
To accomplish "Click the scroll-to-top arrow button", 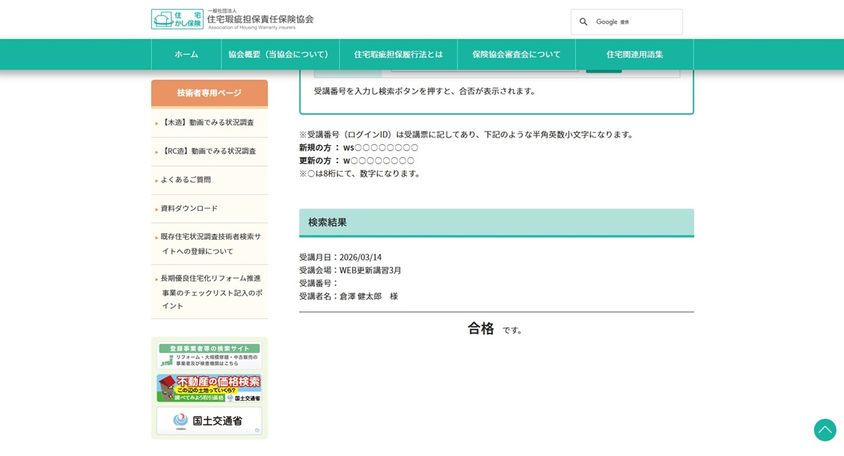I will pyautogui.click(x=825, y=430).
